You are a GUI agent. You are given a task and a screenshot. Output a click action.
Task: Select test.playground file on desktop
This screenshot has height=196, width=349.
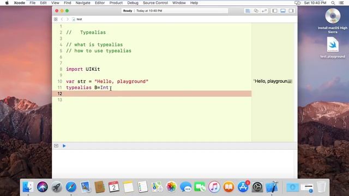pyautogui.click(x=333, y=47)
